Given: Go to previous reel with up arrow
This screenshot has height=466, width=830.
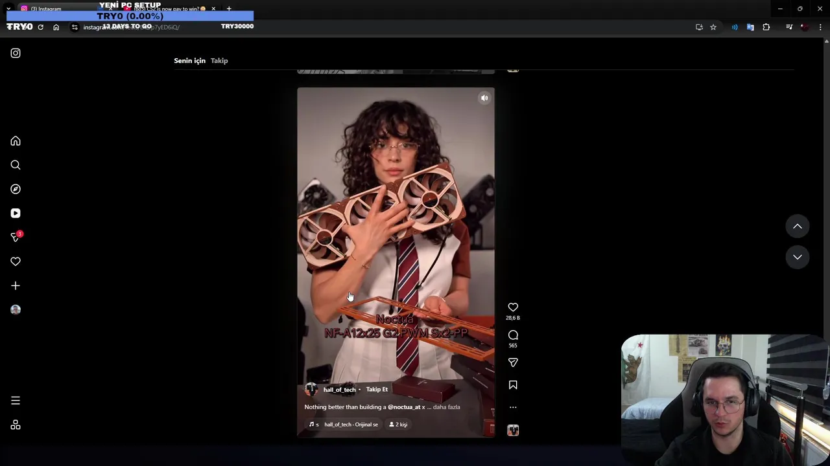Looking at the screenshot, I should tap(798, 226).
